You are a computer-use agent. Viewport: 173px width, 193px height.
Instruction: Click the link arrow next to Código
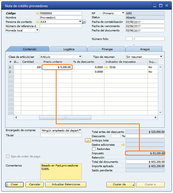coord(37,13)
